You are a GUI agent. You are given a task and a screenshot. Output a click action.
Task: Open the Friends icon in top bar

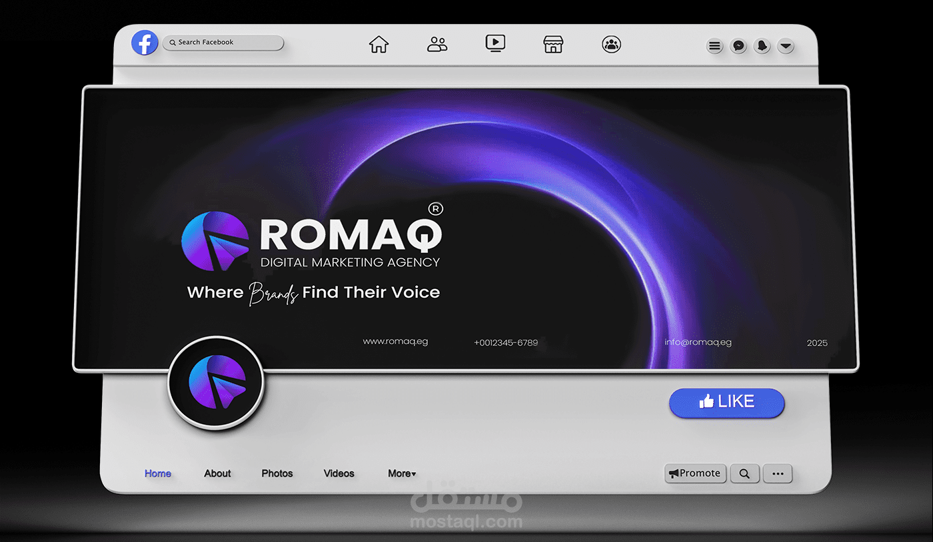[x=437, y=45]
